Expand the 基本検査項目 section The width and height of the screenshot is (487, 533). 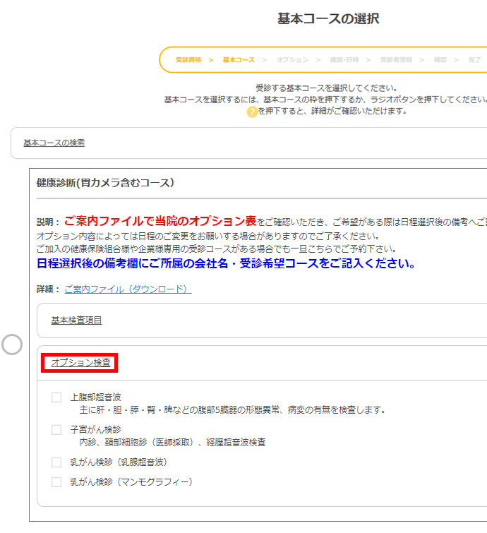point(76,321)
